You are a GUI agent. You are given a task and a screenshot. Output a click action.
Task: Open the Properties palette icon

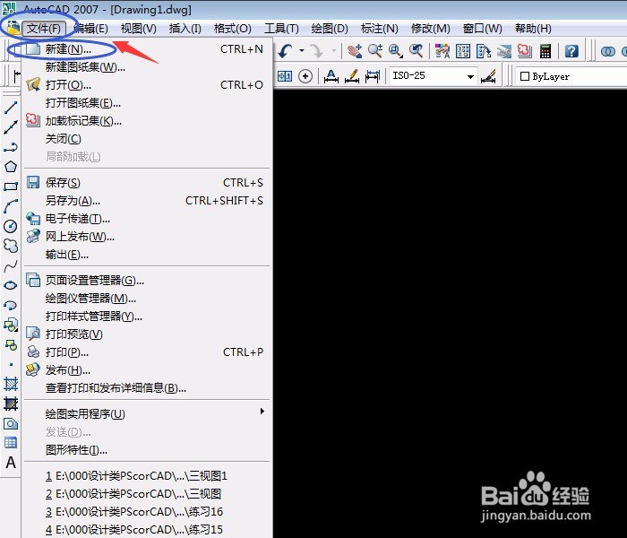click(x=442, y=51)
